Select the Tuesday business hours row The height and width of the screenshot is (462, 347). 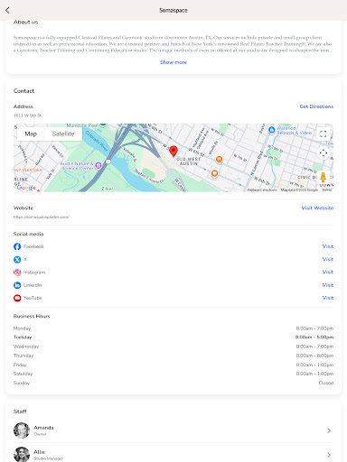[173, 337]
